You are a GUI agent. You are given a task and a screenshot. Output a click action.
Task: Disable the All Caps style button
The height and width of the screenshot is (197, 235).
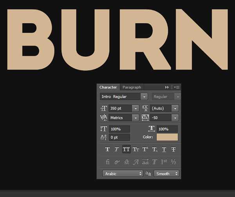[x=126, y=149]
